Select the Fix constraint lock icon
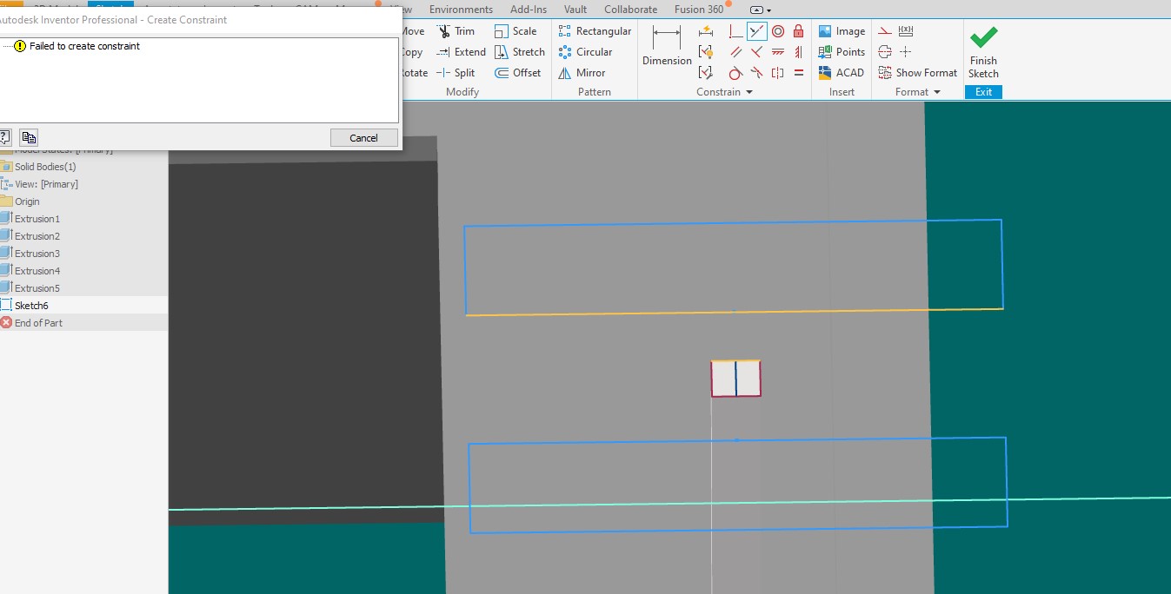This screenshot has height=594, width=1171. click(798, 30)
